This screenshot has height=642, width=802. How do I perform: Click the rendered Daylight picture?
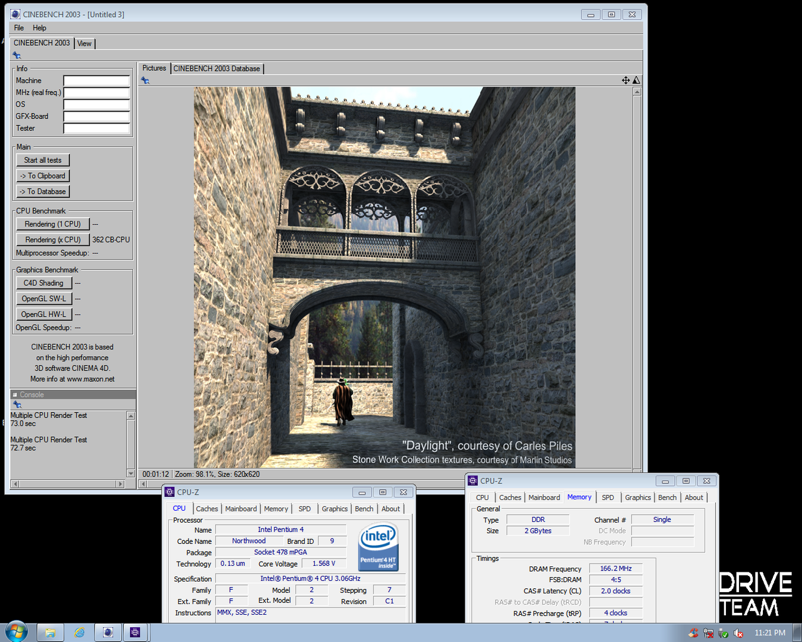click(x=384, y=277)
